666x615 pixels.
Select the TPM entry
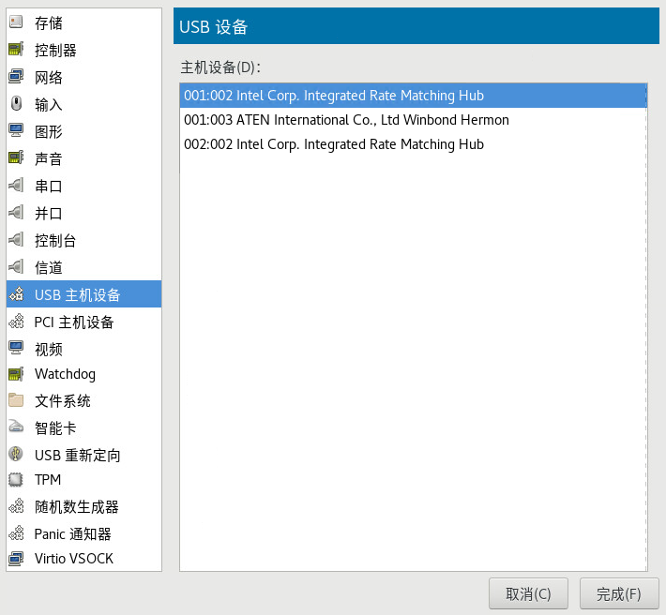[84, 480]
